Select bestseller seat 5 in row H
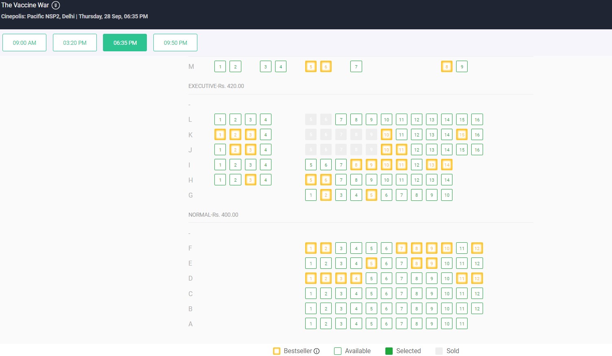This screenshot has width=612, height=356. coord(311,180)
